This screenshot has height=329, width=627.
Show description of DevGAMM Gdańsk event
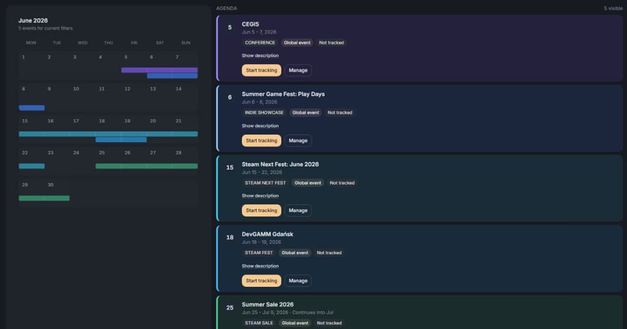[x=260, y=266]
